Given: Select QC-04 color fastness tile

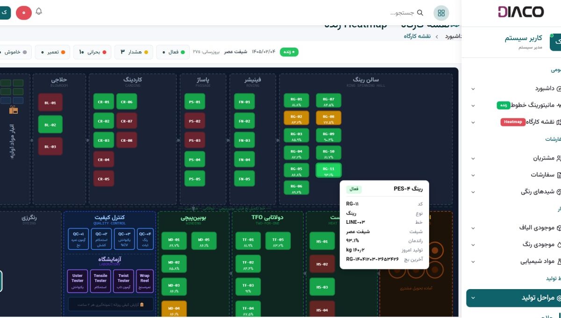Looking at the screenshot, I should 145,239.
